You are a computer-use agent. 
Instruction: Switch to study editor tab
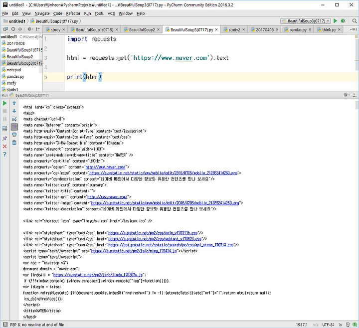[x=55, y=29]
